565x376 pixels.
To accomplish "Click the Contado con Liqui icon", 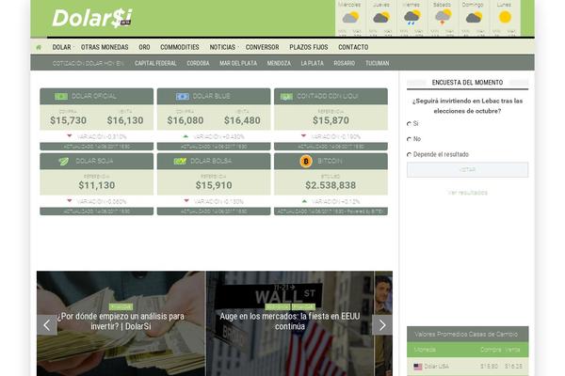I will tap(286, 97).
